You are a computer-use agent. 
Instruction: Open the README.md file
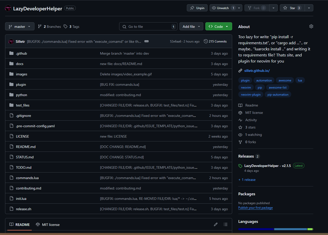point(26,147)
